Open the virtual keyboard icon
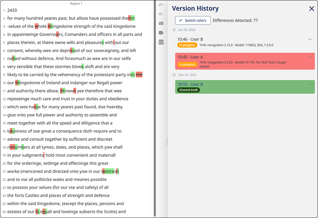Image resolution: width=318 pixels, height=218 pixels. 161,24
